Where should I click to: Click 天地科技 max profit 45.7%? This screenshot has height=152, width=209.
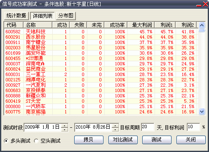pos(146,32)
